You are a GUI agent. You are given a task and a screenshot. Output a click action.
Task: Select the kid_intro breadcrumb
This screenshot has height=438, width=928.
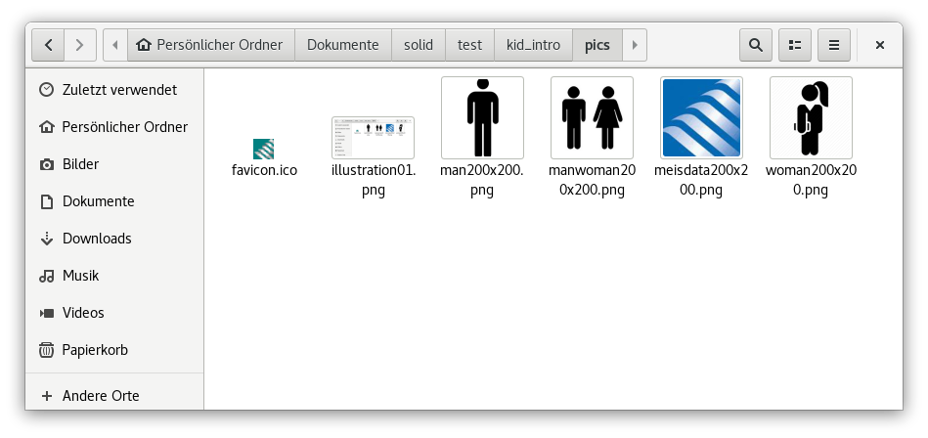(533, 45)
